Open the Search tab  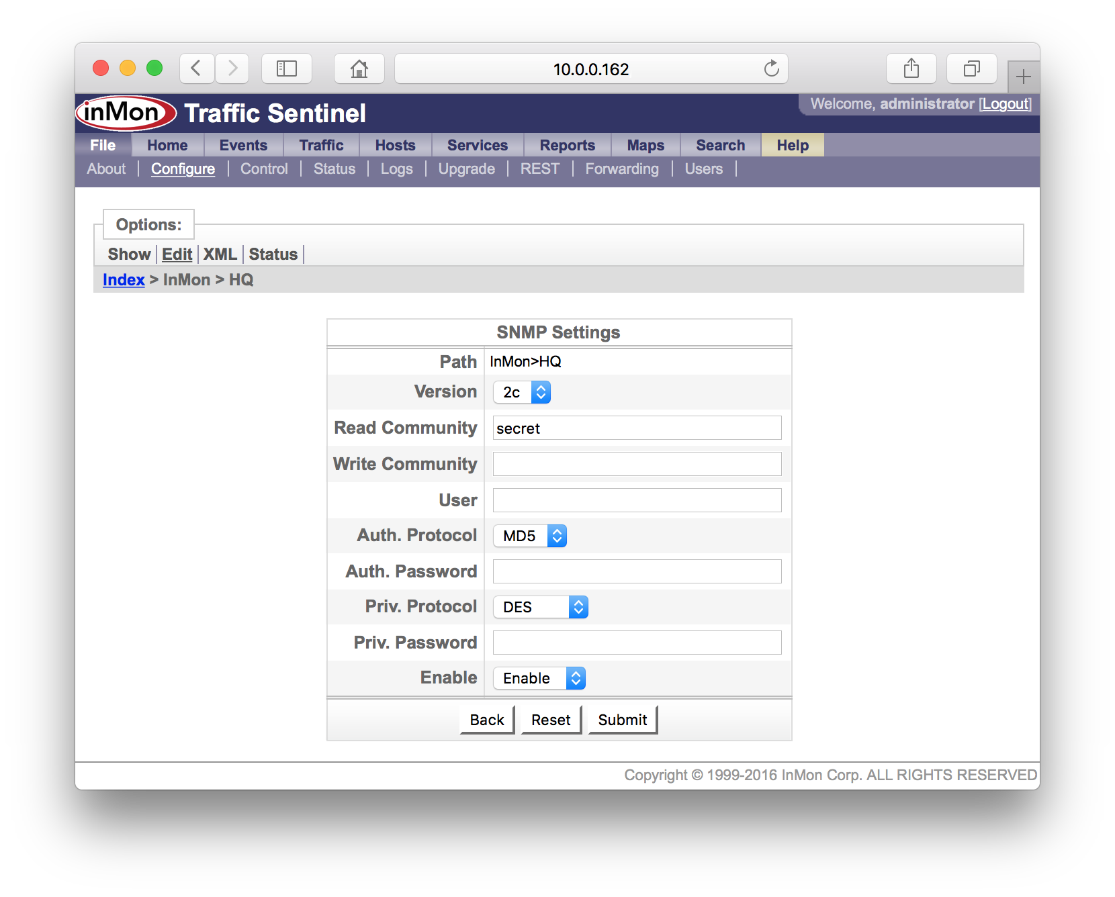tap(721, 145)
